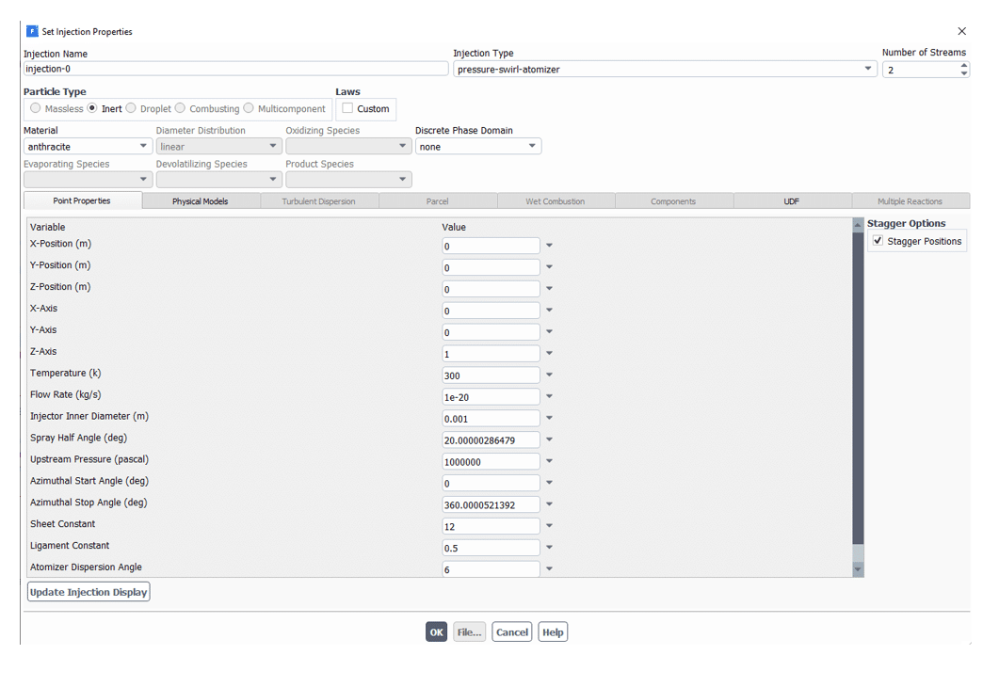This screenshot has width=983, height=687.
Task: Click OK to confirm injection properties
Action: (436, 632)
